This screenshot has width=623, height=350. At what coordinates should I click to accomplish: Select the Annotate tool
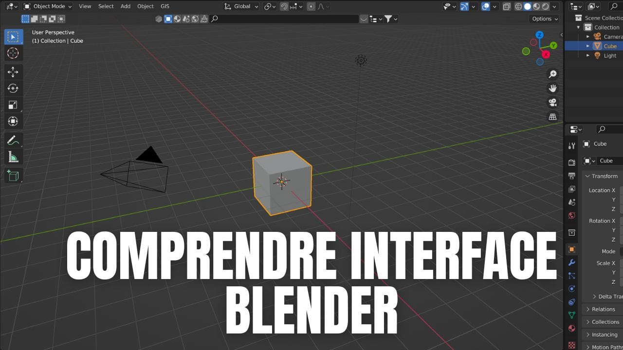click(x=13, y=140)
